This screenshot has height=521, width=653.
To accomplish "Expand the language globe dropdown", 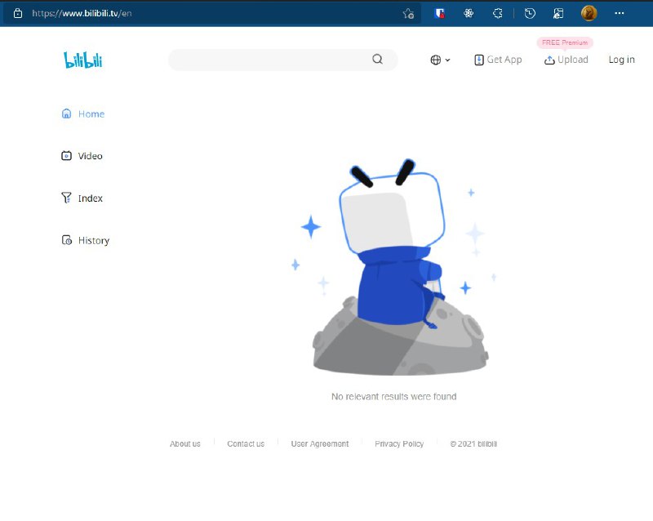I will [x=440, y=60].
